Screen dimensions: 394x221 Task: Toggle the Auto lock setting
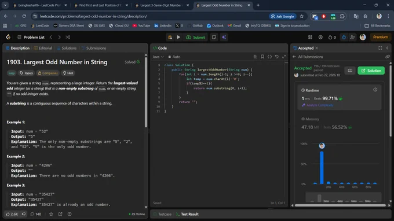(174, 57)
